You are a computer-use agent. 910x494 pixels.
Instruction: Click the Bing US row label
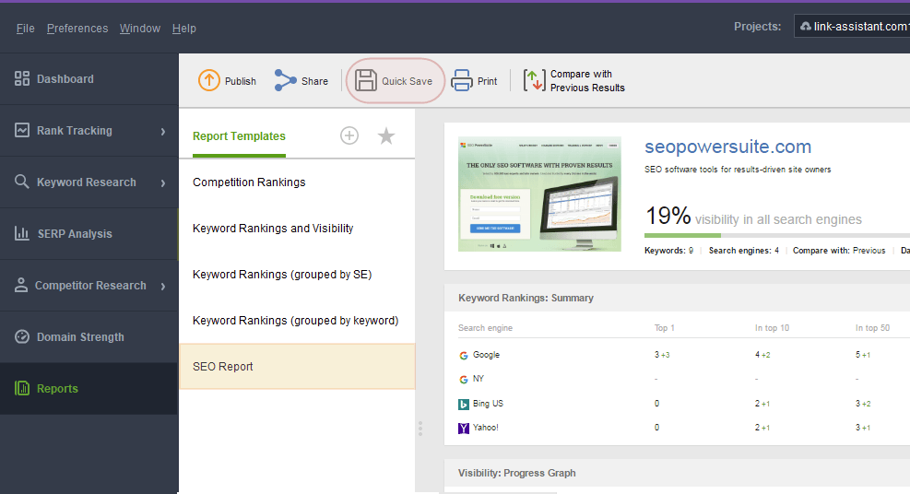[488, 404]
